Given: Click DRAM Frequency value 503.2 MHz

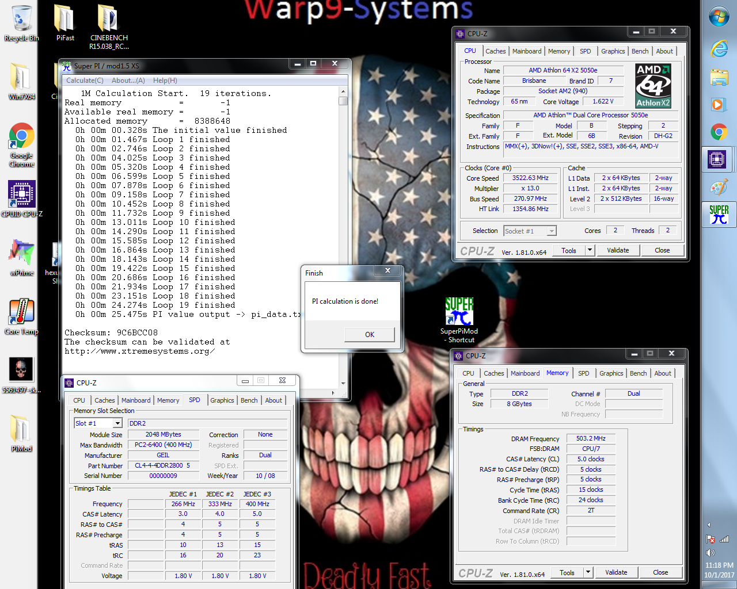Looking at the screenshot, I should point(591,438).
